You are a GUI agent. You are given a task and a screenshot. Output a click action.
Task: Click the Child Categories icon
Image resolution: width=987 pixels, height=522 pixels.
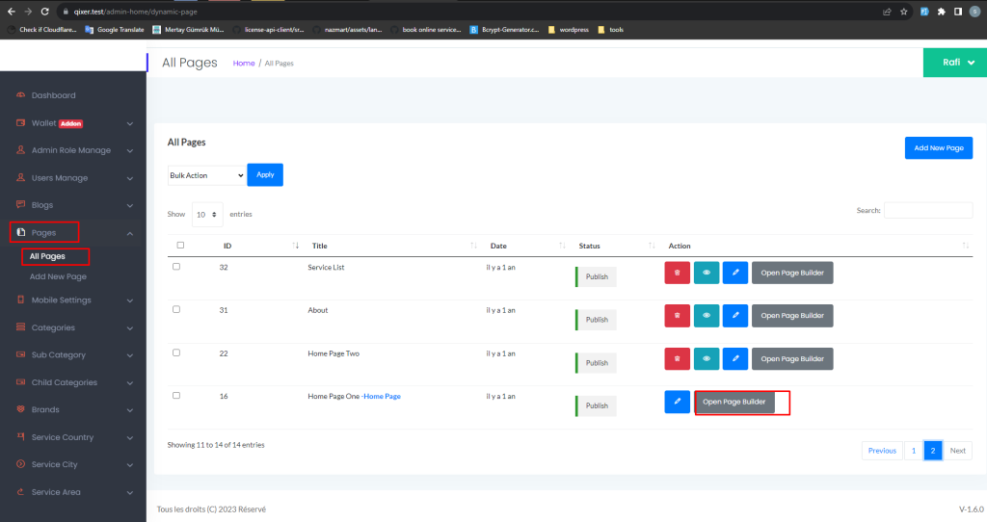[x=21, y=381]
